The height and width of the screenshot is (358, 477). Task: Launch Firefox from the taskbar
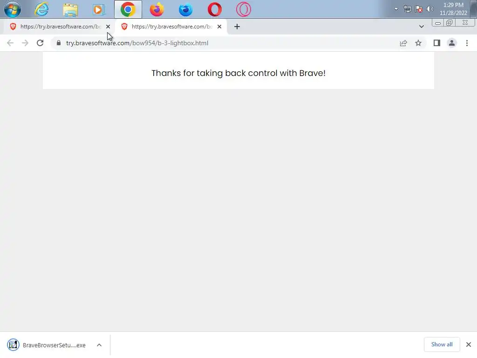[x=157, y=9]
